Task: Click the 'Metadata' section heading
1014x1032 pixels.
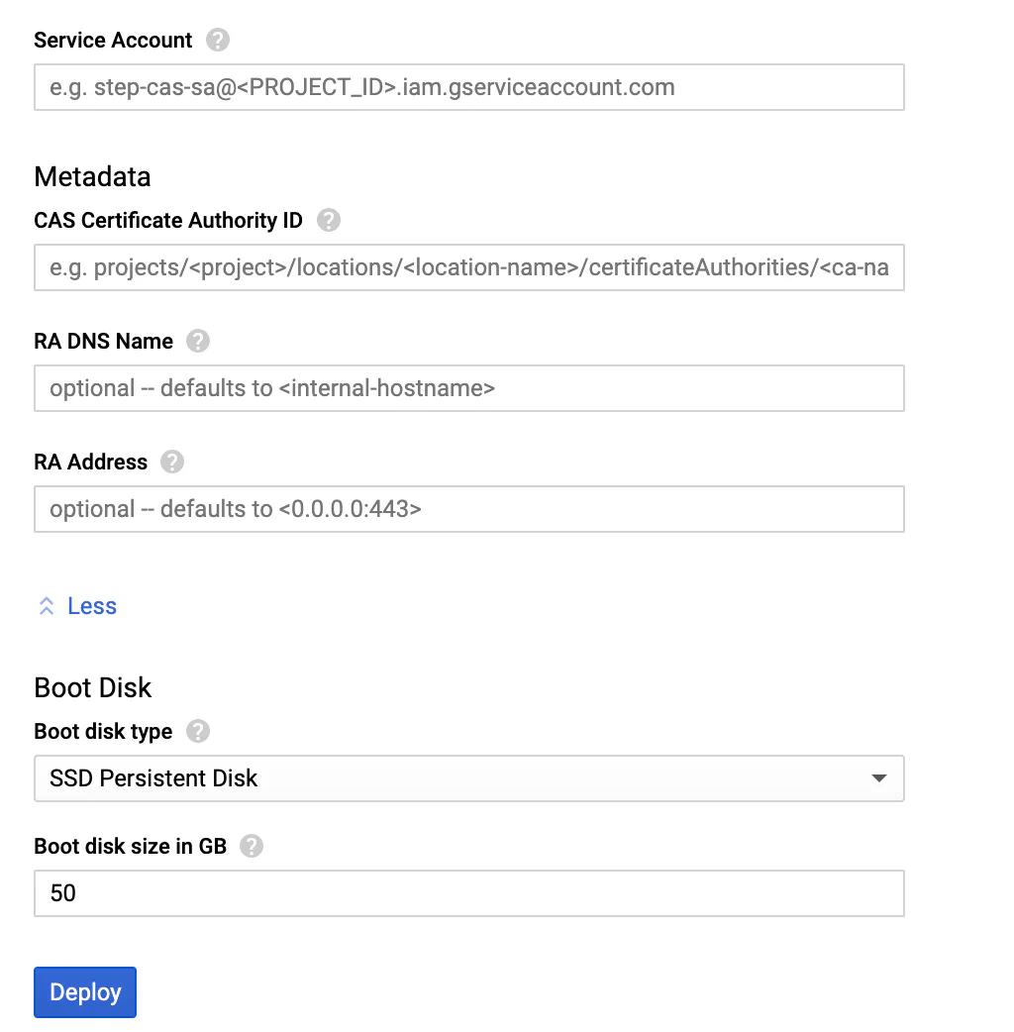Action: (92, 176)
